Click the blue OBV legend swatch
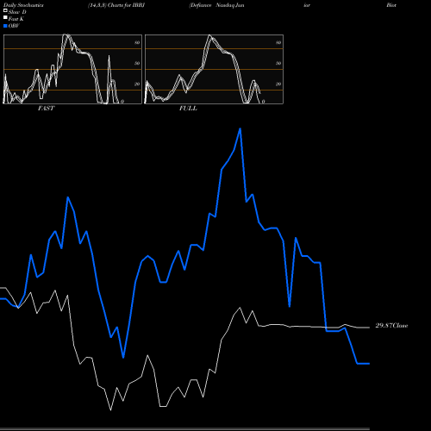This screenshot has height=431, width=431. tap(5, 26)
